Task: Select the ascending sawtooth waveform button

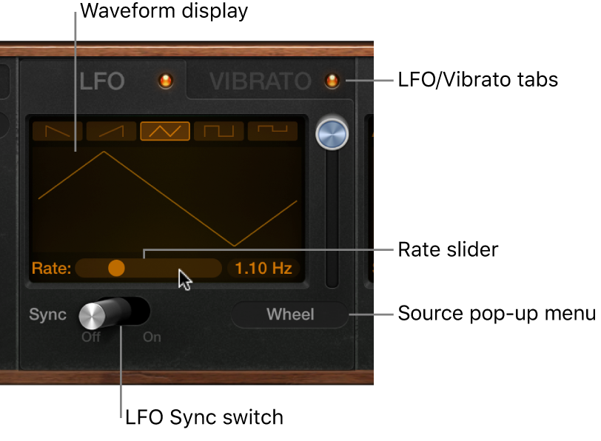Action: [111, 131]
